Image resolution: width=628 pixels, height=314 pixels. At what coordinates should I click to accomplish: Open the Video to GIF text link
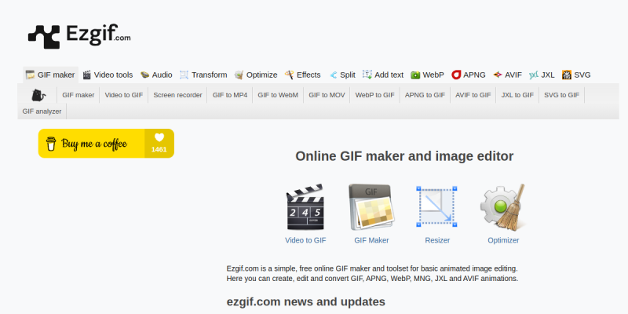305,240
